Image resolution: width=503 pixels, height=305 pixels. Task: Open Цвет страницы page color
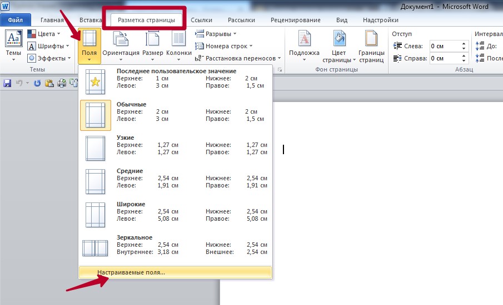tap(339, 45)
